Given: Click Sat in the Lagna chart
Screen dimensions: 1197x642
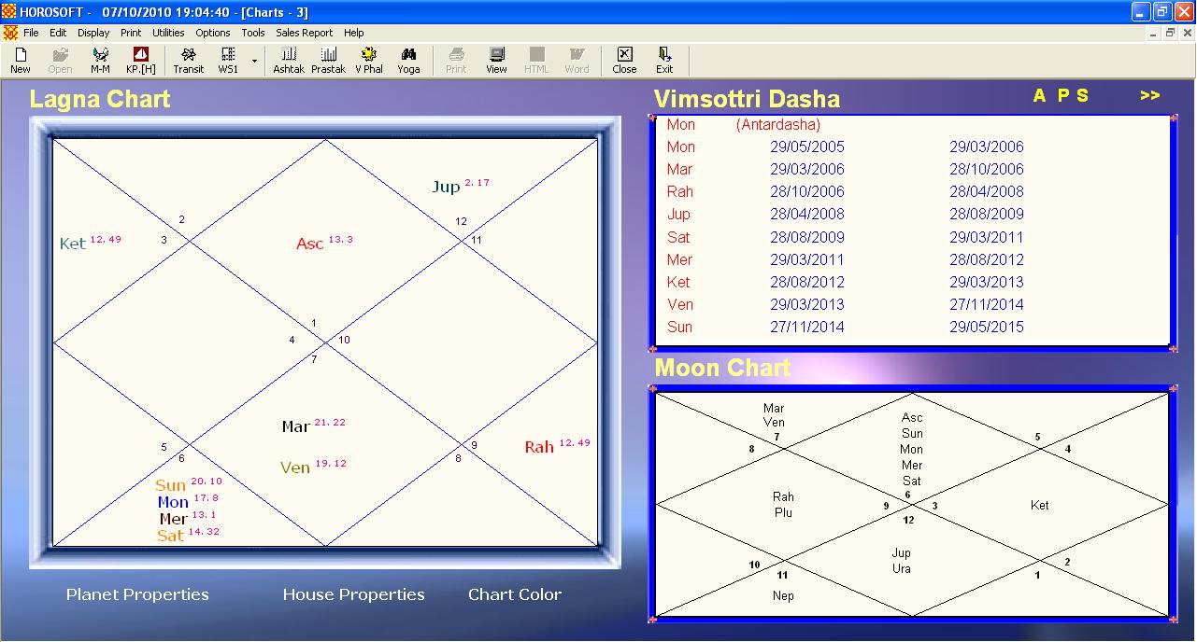Looking at the screenshot, I should coord(170,536).
